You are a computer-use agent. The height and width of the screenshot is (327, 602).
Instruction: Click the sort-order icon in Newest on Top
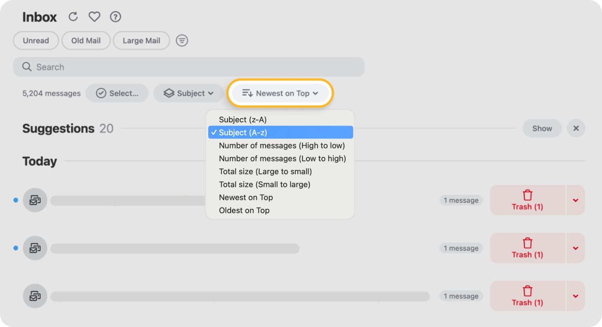pyautogui.click(x=246, y=93)
